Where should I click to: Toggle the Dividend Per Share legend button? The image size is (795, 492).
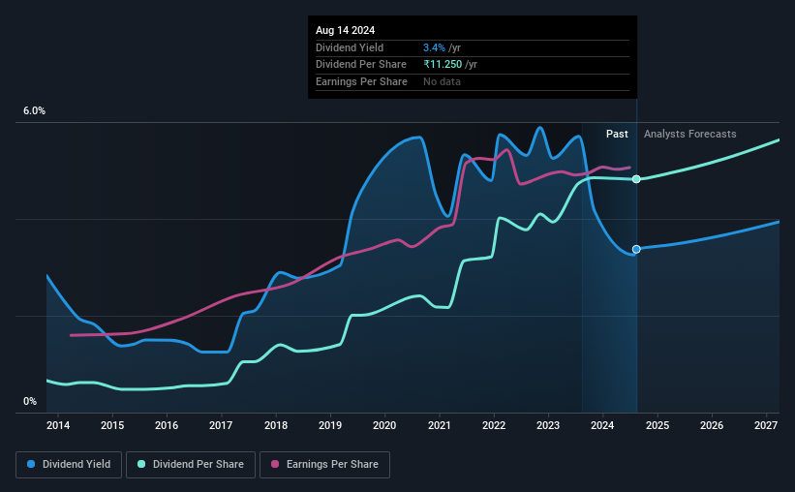191,465
